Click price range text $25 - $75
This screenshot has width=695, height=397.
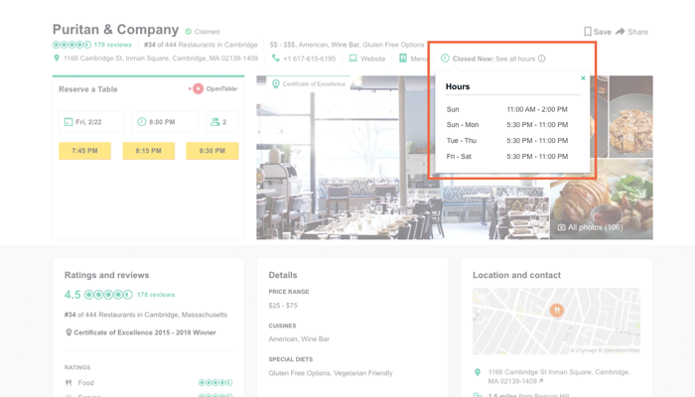pyautogui.click(x=283, y=306)
